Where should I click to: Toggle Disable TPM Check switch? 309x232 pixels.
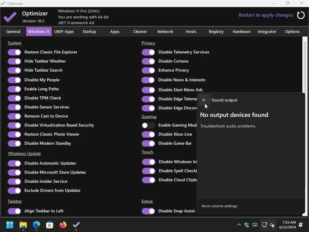coord(14,98)
